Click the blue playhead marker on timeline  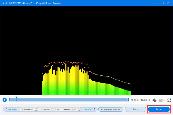click(x=16, y=97)
